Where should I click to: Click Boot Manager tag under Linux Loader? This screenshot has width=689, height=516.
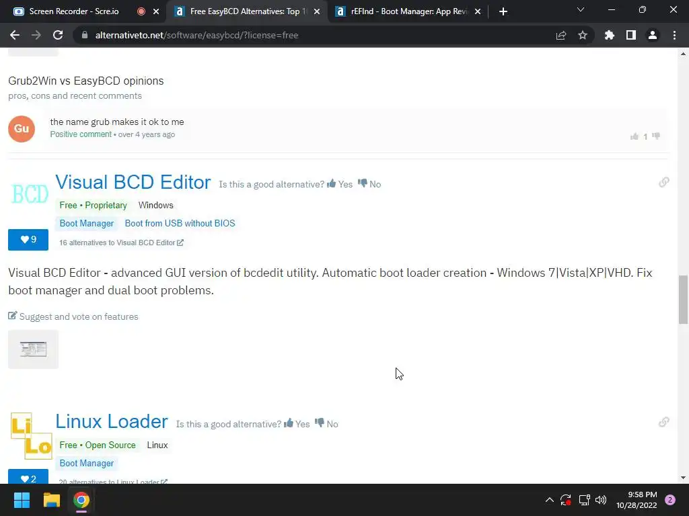click(x=87, y=464)
